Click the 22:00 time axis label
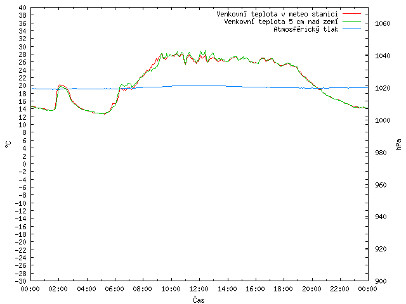The width and height of the screenshot is (406, 304). [x=339, y=289]
